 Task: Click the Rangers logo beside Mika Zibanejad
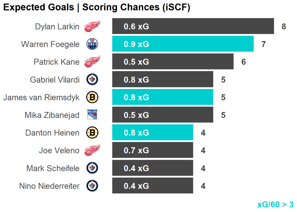(92, 115)
